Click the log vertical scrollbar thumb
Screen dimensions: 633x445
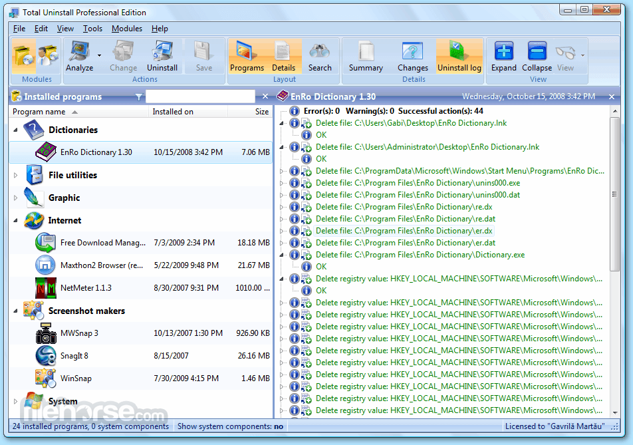[x=615, y=194]
